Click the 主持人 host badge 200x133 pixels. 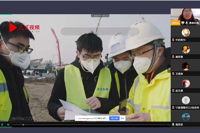pos(175,23)
